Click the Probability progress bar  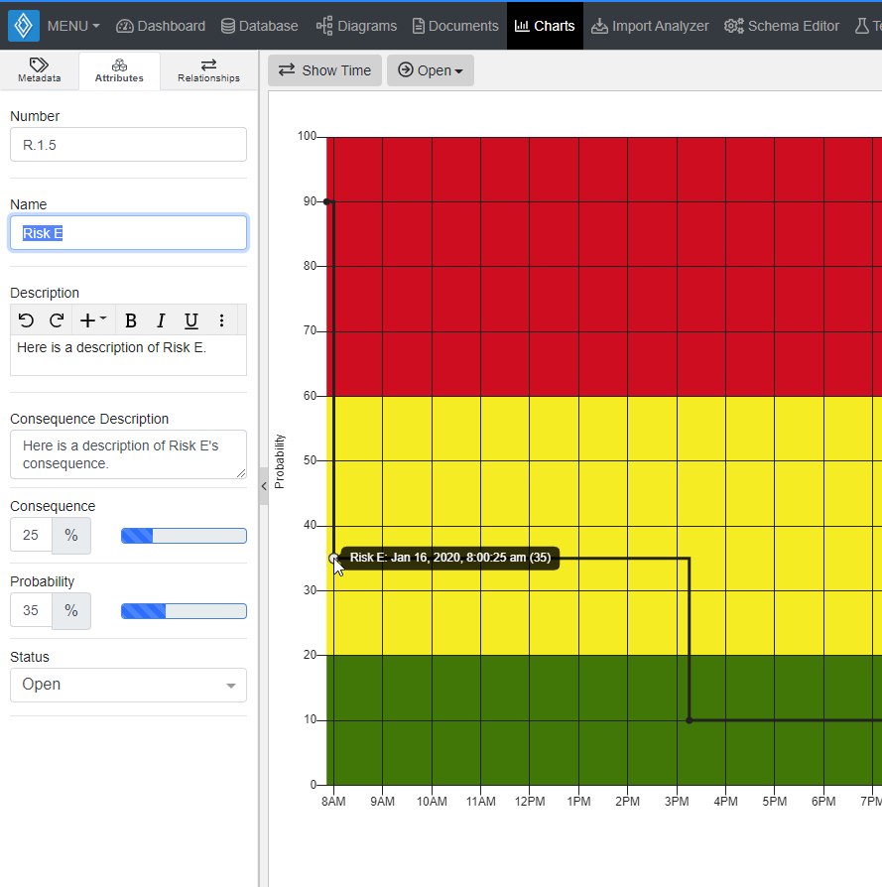point(184,610)
